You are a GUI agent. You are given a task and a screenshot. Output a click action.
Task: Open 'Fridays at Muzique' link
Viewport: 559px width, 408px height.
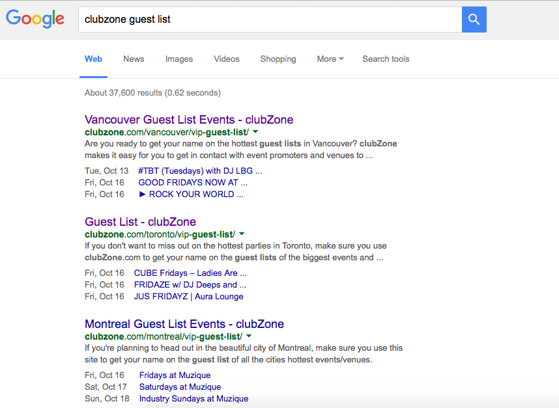pyautogui.click(x=175, y=375)
